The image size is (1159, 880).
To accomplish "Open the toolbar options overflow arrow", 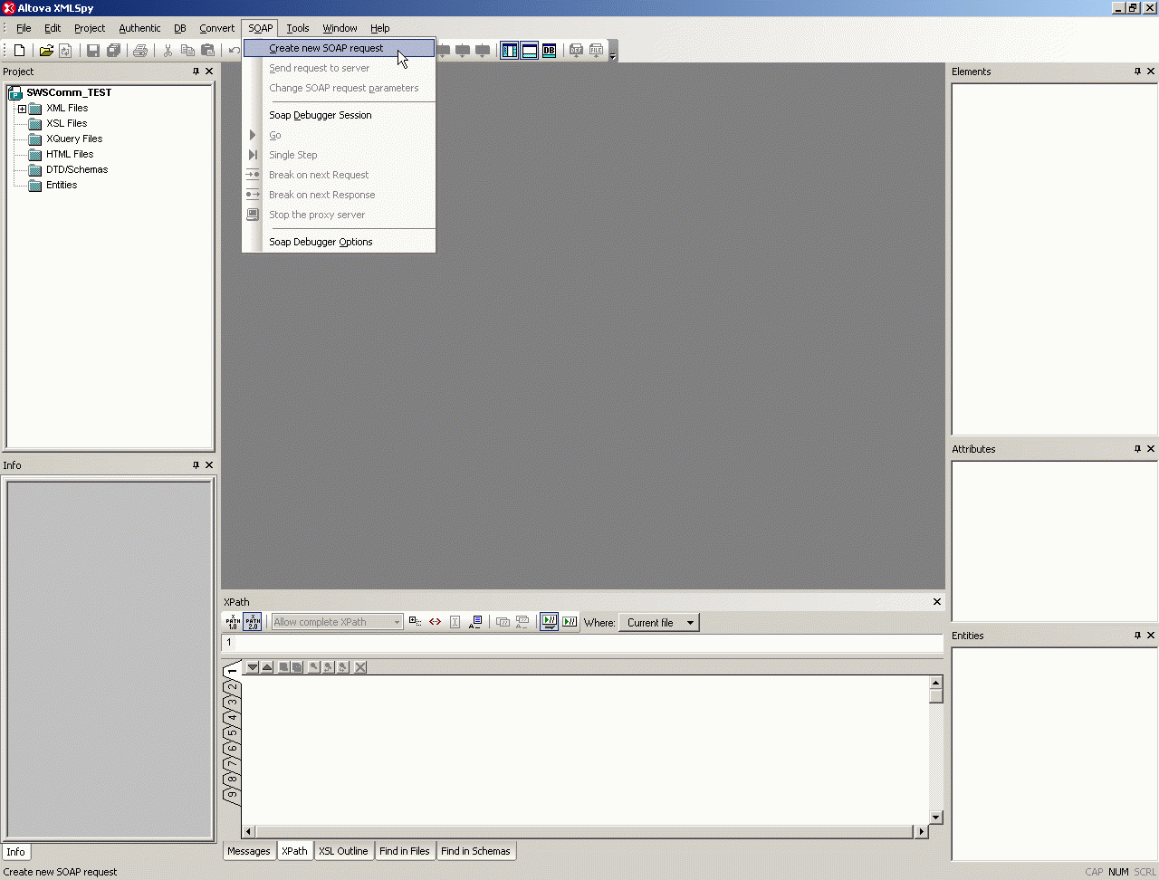I will click(613, 51).
